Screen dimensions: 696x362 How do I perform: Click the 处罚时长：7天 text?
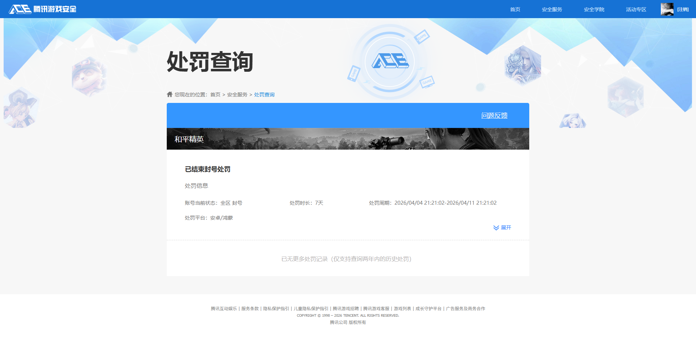pos(306,203)
